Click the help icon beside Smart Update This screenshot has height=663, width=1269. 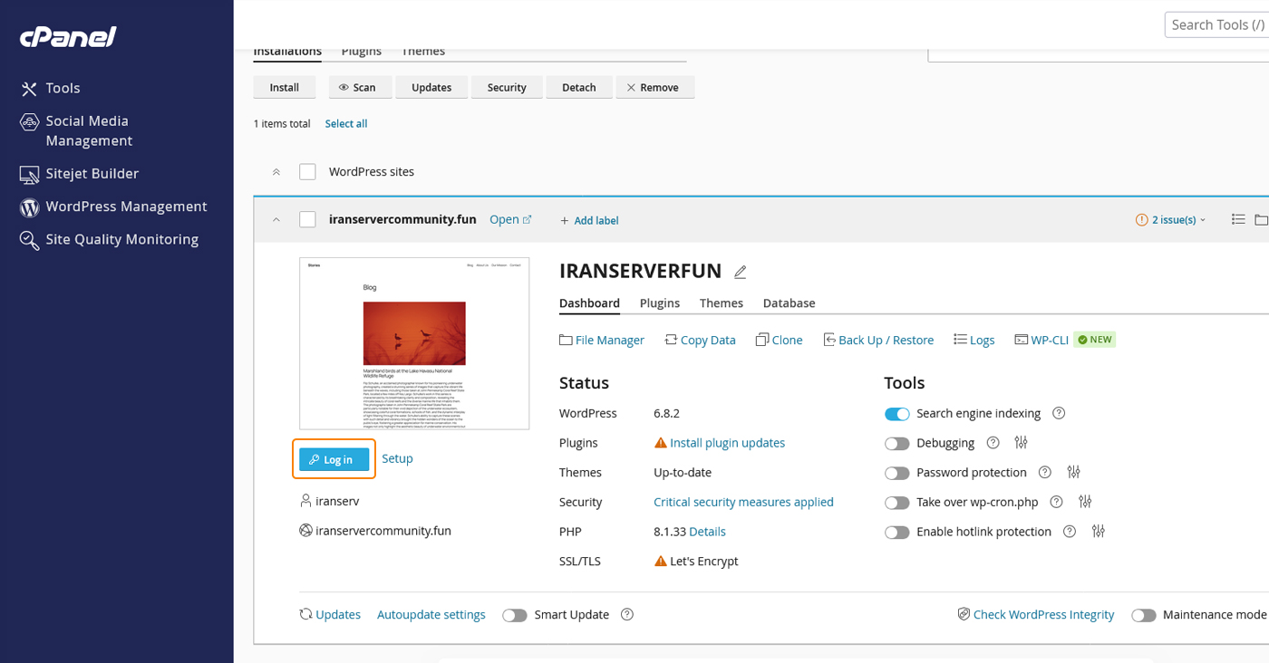click(627, 615)
